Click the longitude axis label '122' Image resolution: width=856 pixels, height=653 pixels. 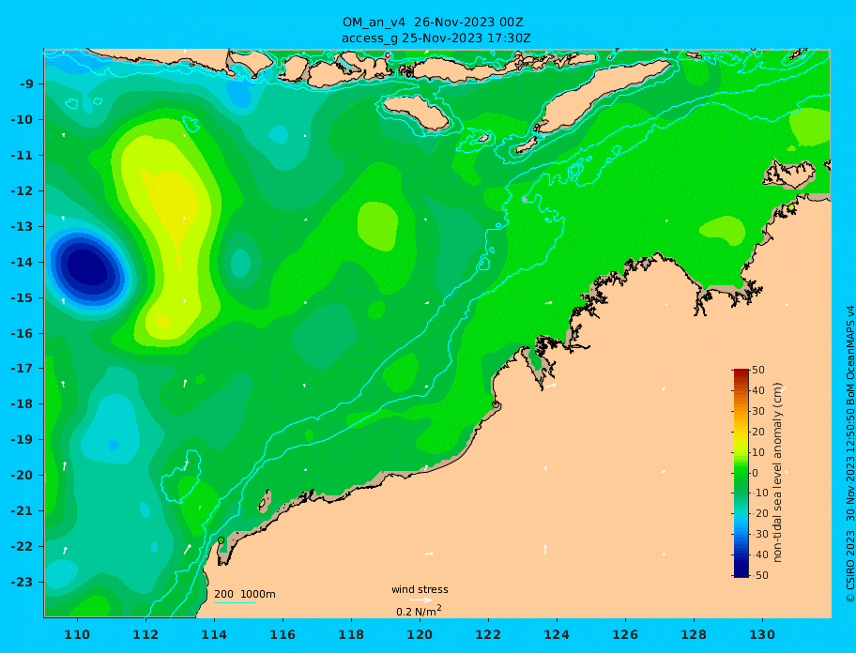[x=489, y=635]
